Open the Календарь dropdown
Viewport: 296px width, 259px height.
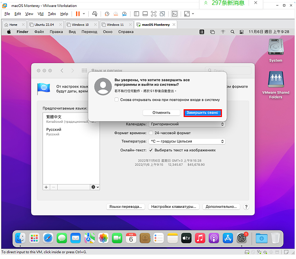187,124
